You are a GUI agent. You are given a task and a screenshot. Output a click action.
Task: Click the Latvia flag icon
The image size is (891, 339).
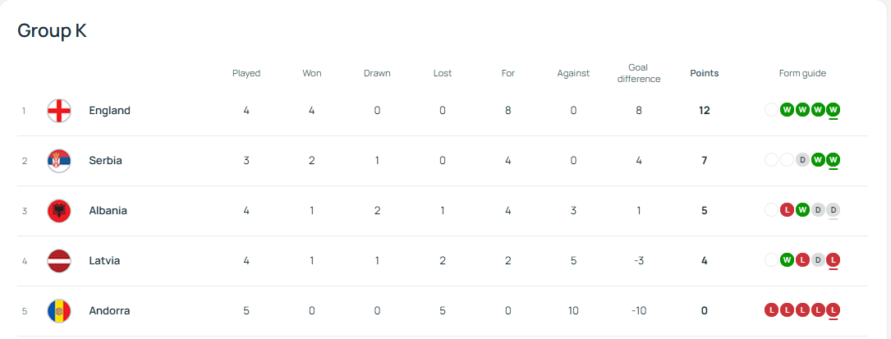(59, 261)
